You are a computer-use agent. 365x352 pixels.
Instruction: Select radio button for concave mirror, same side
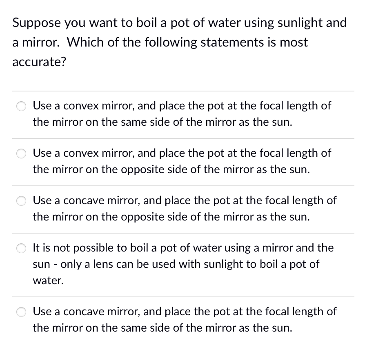(x=21, y=312)
